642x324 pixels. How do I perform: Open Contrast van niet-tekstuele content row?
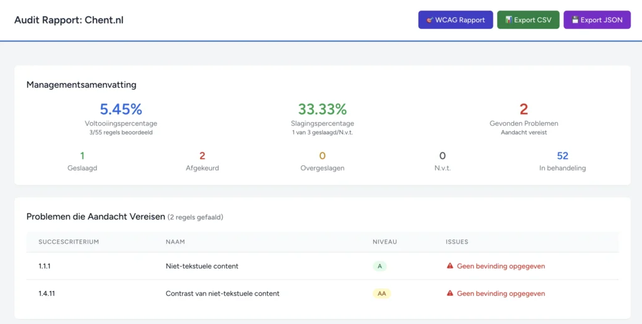point(222,293)
